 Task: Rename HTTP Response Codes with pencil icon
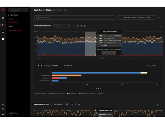pos(52,26)
